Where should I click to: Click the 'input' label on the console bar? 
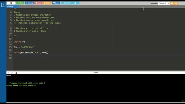pos(96,73)
